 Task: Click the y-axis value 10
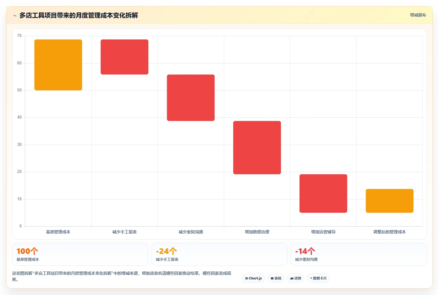click(19, 199)
